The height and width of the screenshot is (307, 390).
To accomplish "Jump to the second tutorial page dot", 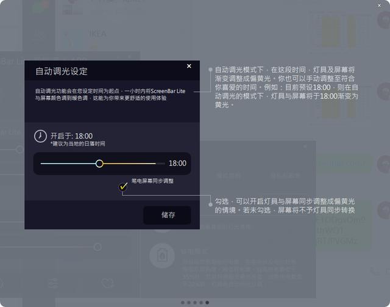I will click(x=189, y=302).
